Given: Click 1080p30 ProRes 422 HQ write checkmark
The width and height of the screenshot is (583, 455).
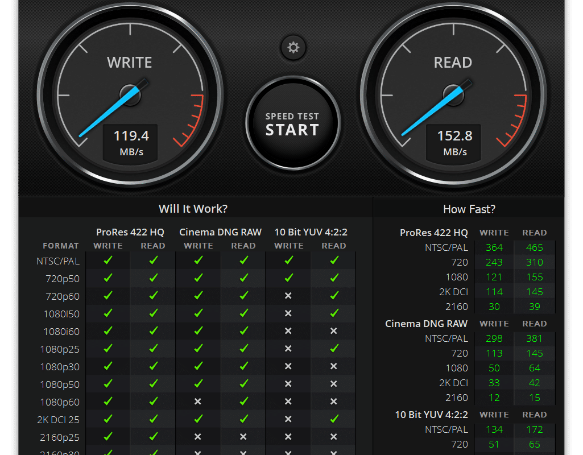Looking at the screenshot, I should click(108, 366).
